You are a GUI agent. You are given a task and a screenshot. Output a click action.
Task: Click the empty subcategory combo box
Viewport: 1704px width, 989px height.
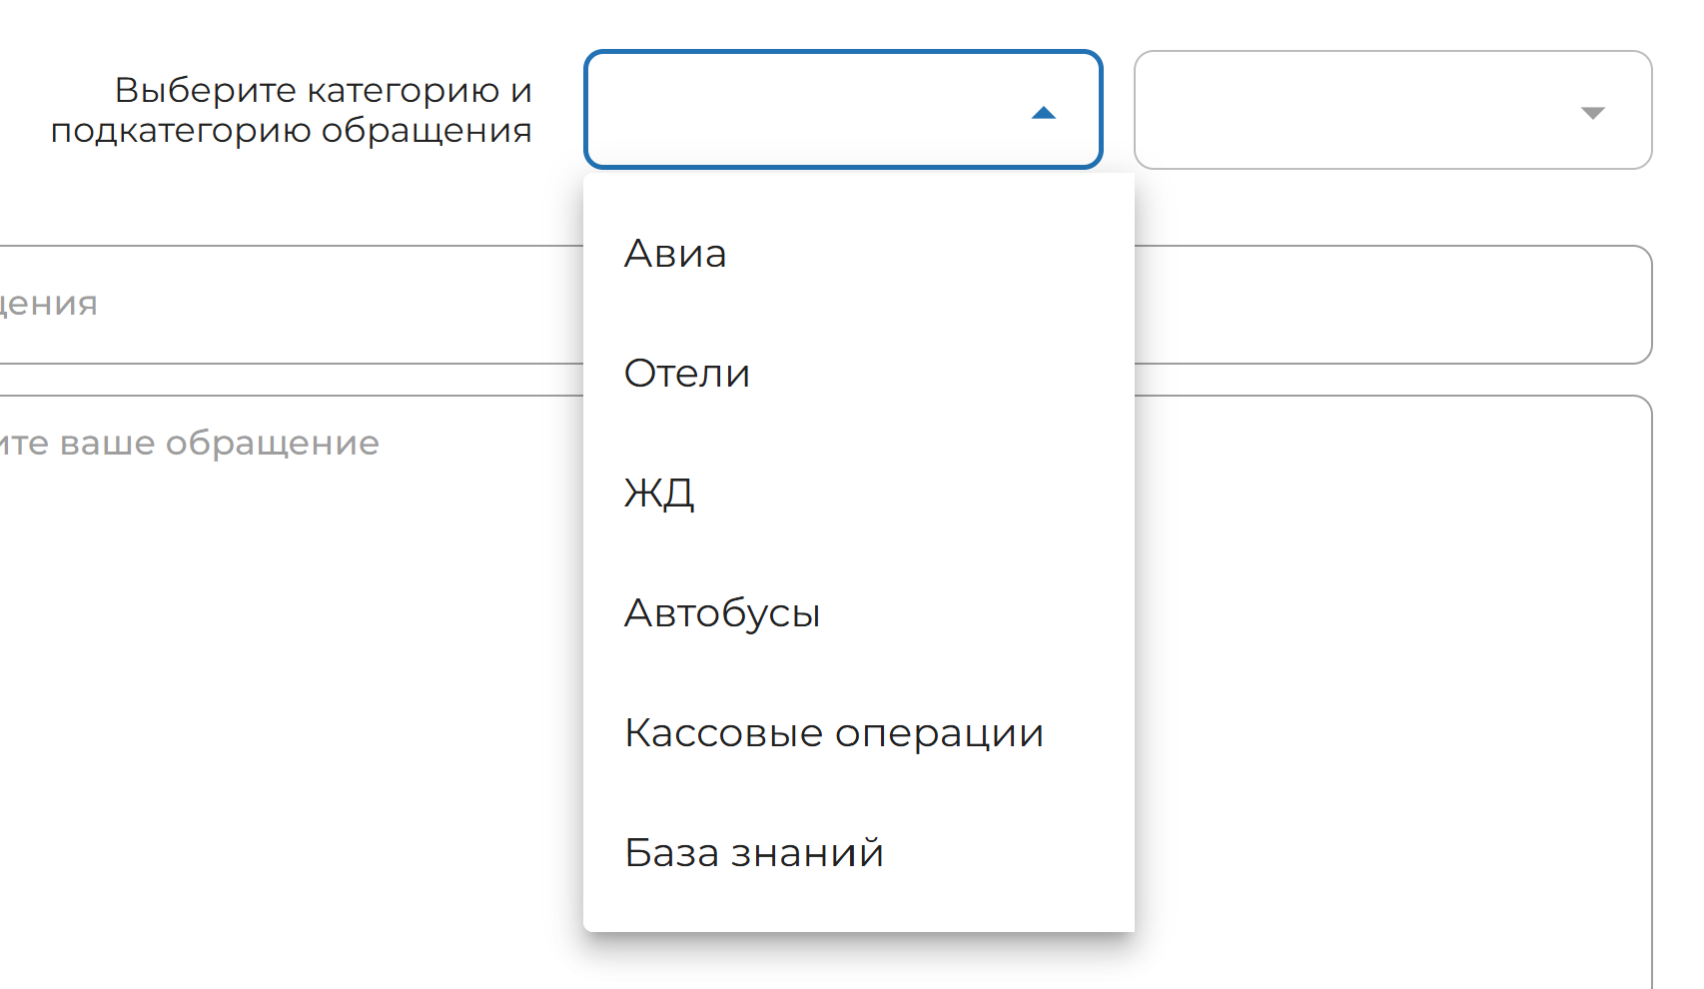point(1392,110)
